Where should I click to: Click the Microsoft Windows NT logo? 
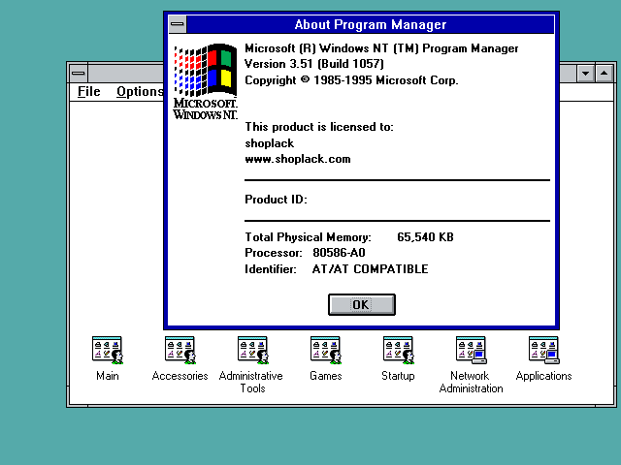click(205, 81)
